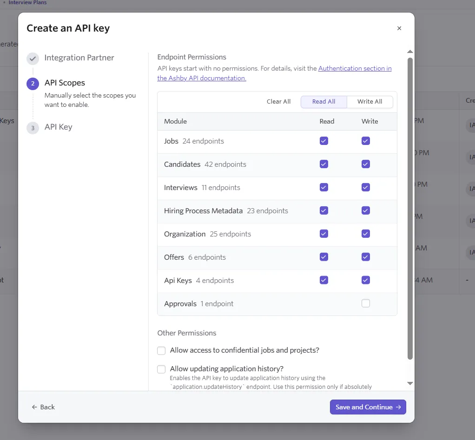Toggle Write permission for Candidates
This screenshot has height=440, width=475.
[x=366, y=164]
